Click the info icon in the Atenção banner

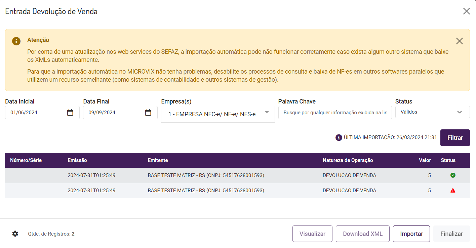16,41
